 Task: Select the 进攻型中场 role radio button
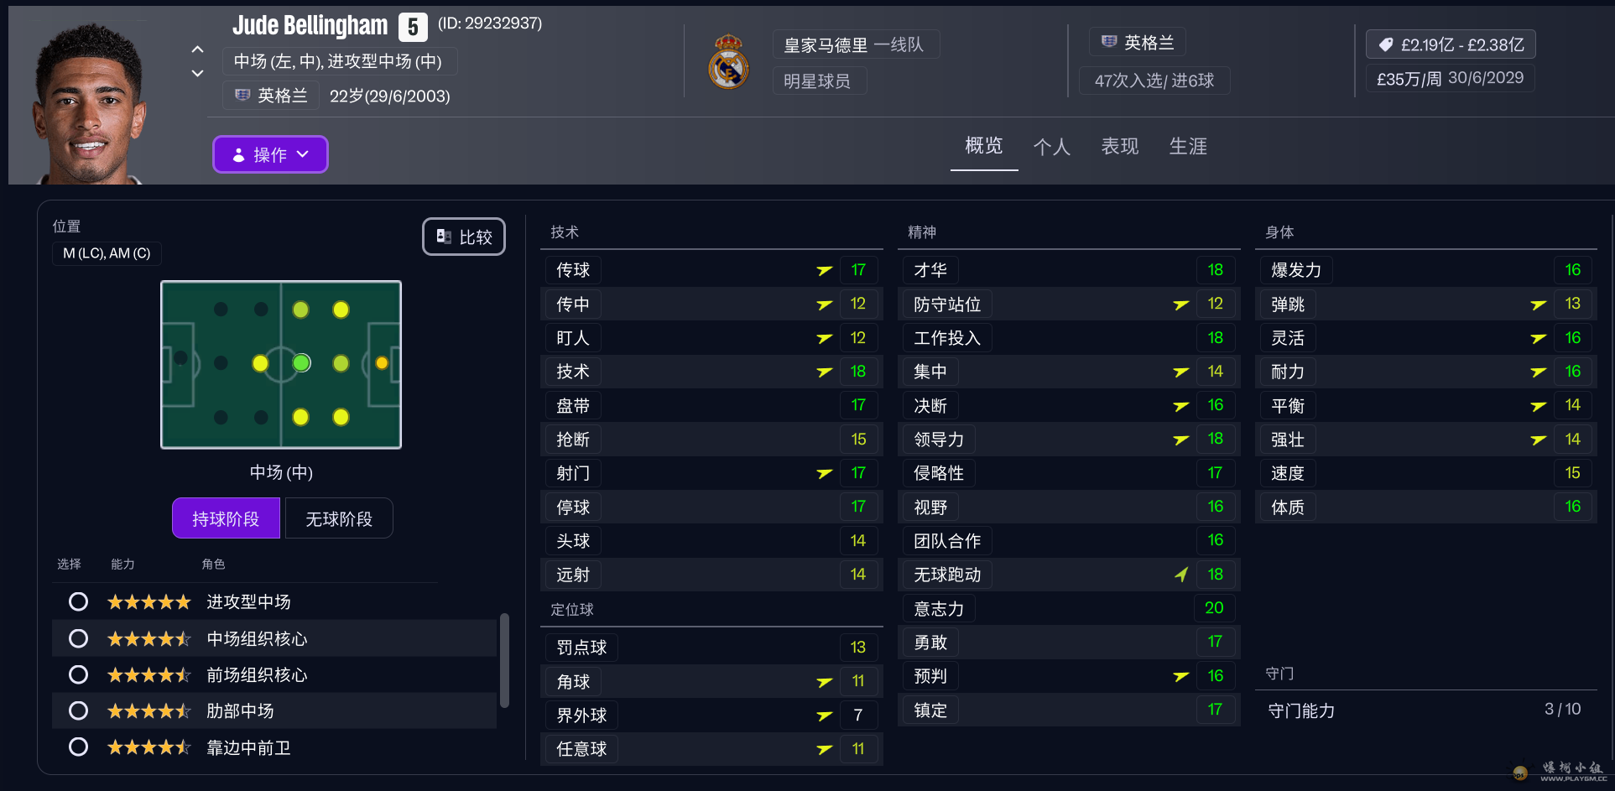click(78, 601)
